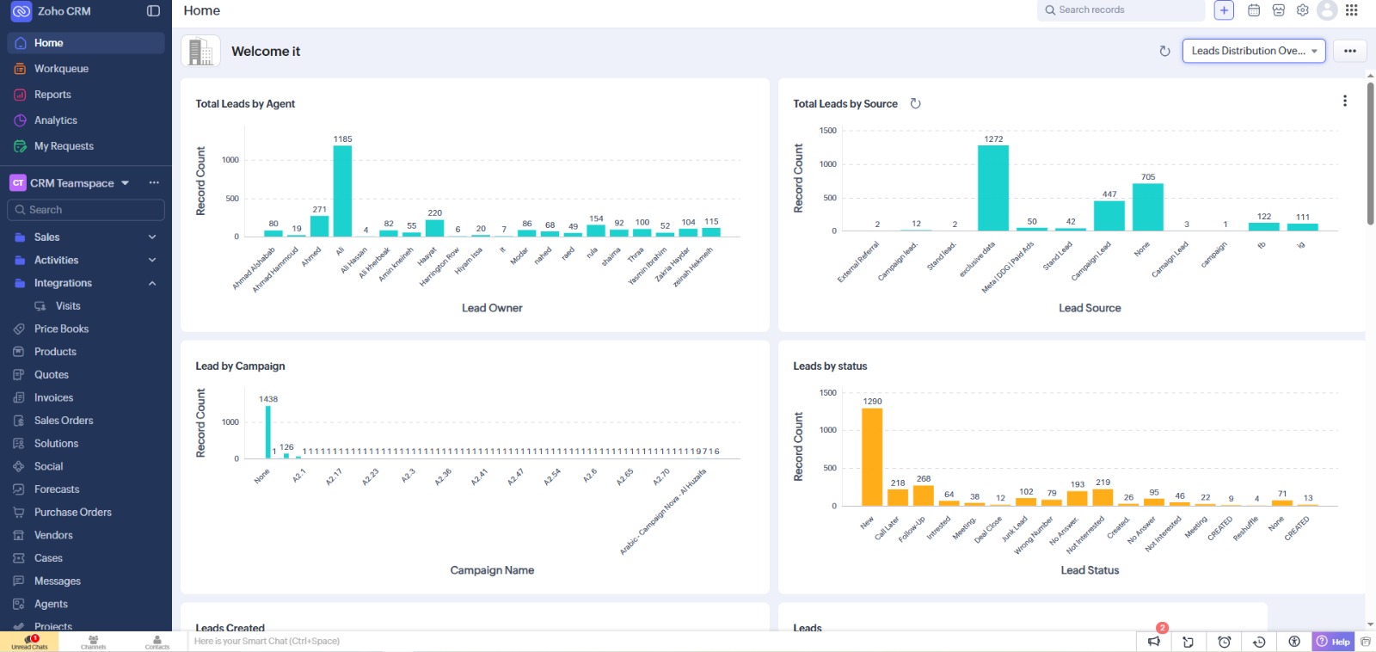Focus the sidebar Search field
Screen dimensions: 1376x652
coord(86,210)
